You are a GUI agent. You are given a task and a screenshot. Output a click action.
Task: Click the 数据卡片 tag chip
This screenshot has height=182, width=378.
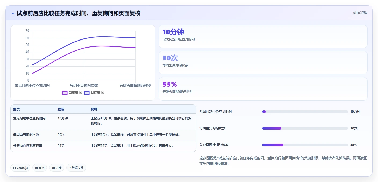click(x=76, y=168)
